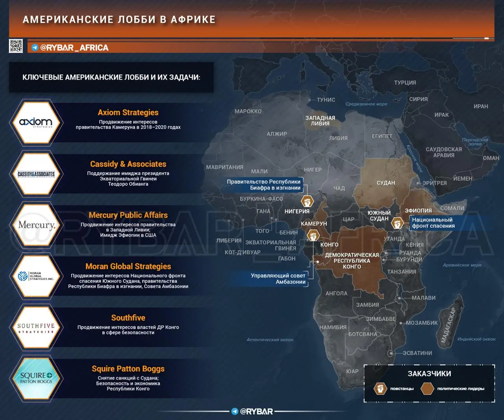Click the Southfive heading text

coord(128,318)
